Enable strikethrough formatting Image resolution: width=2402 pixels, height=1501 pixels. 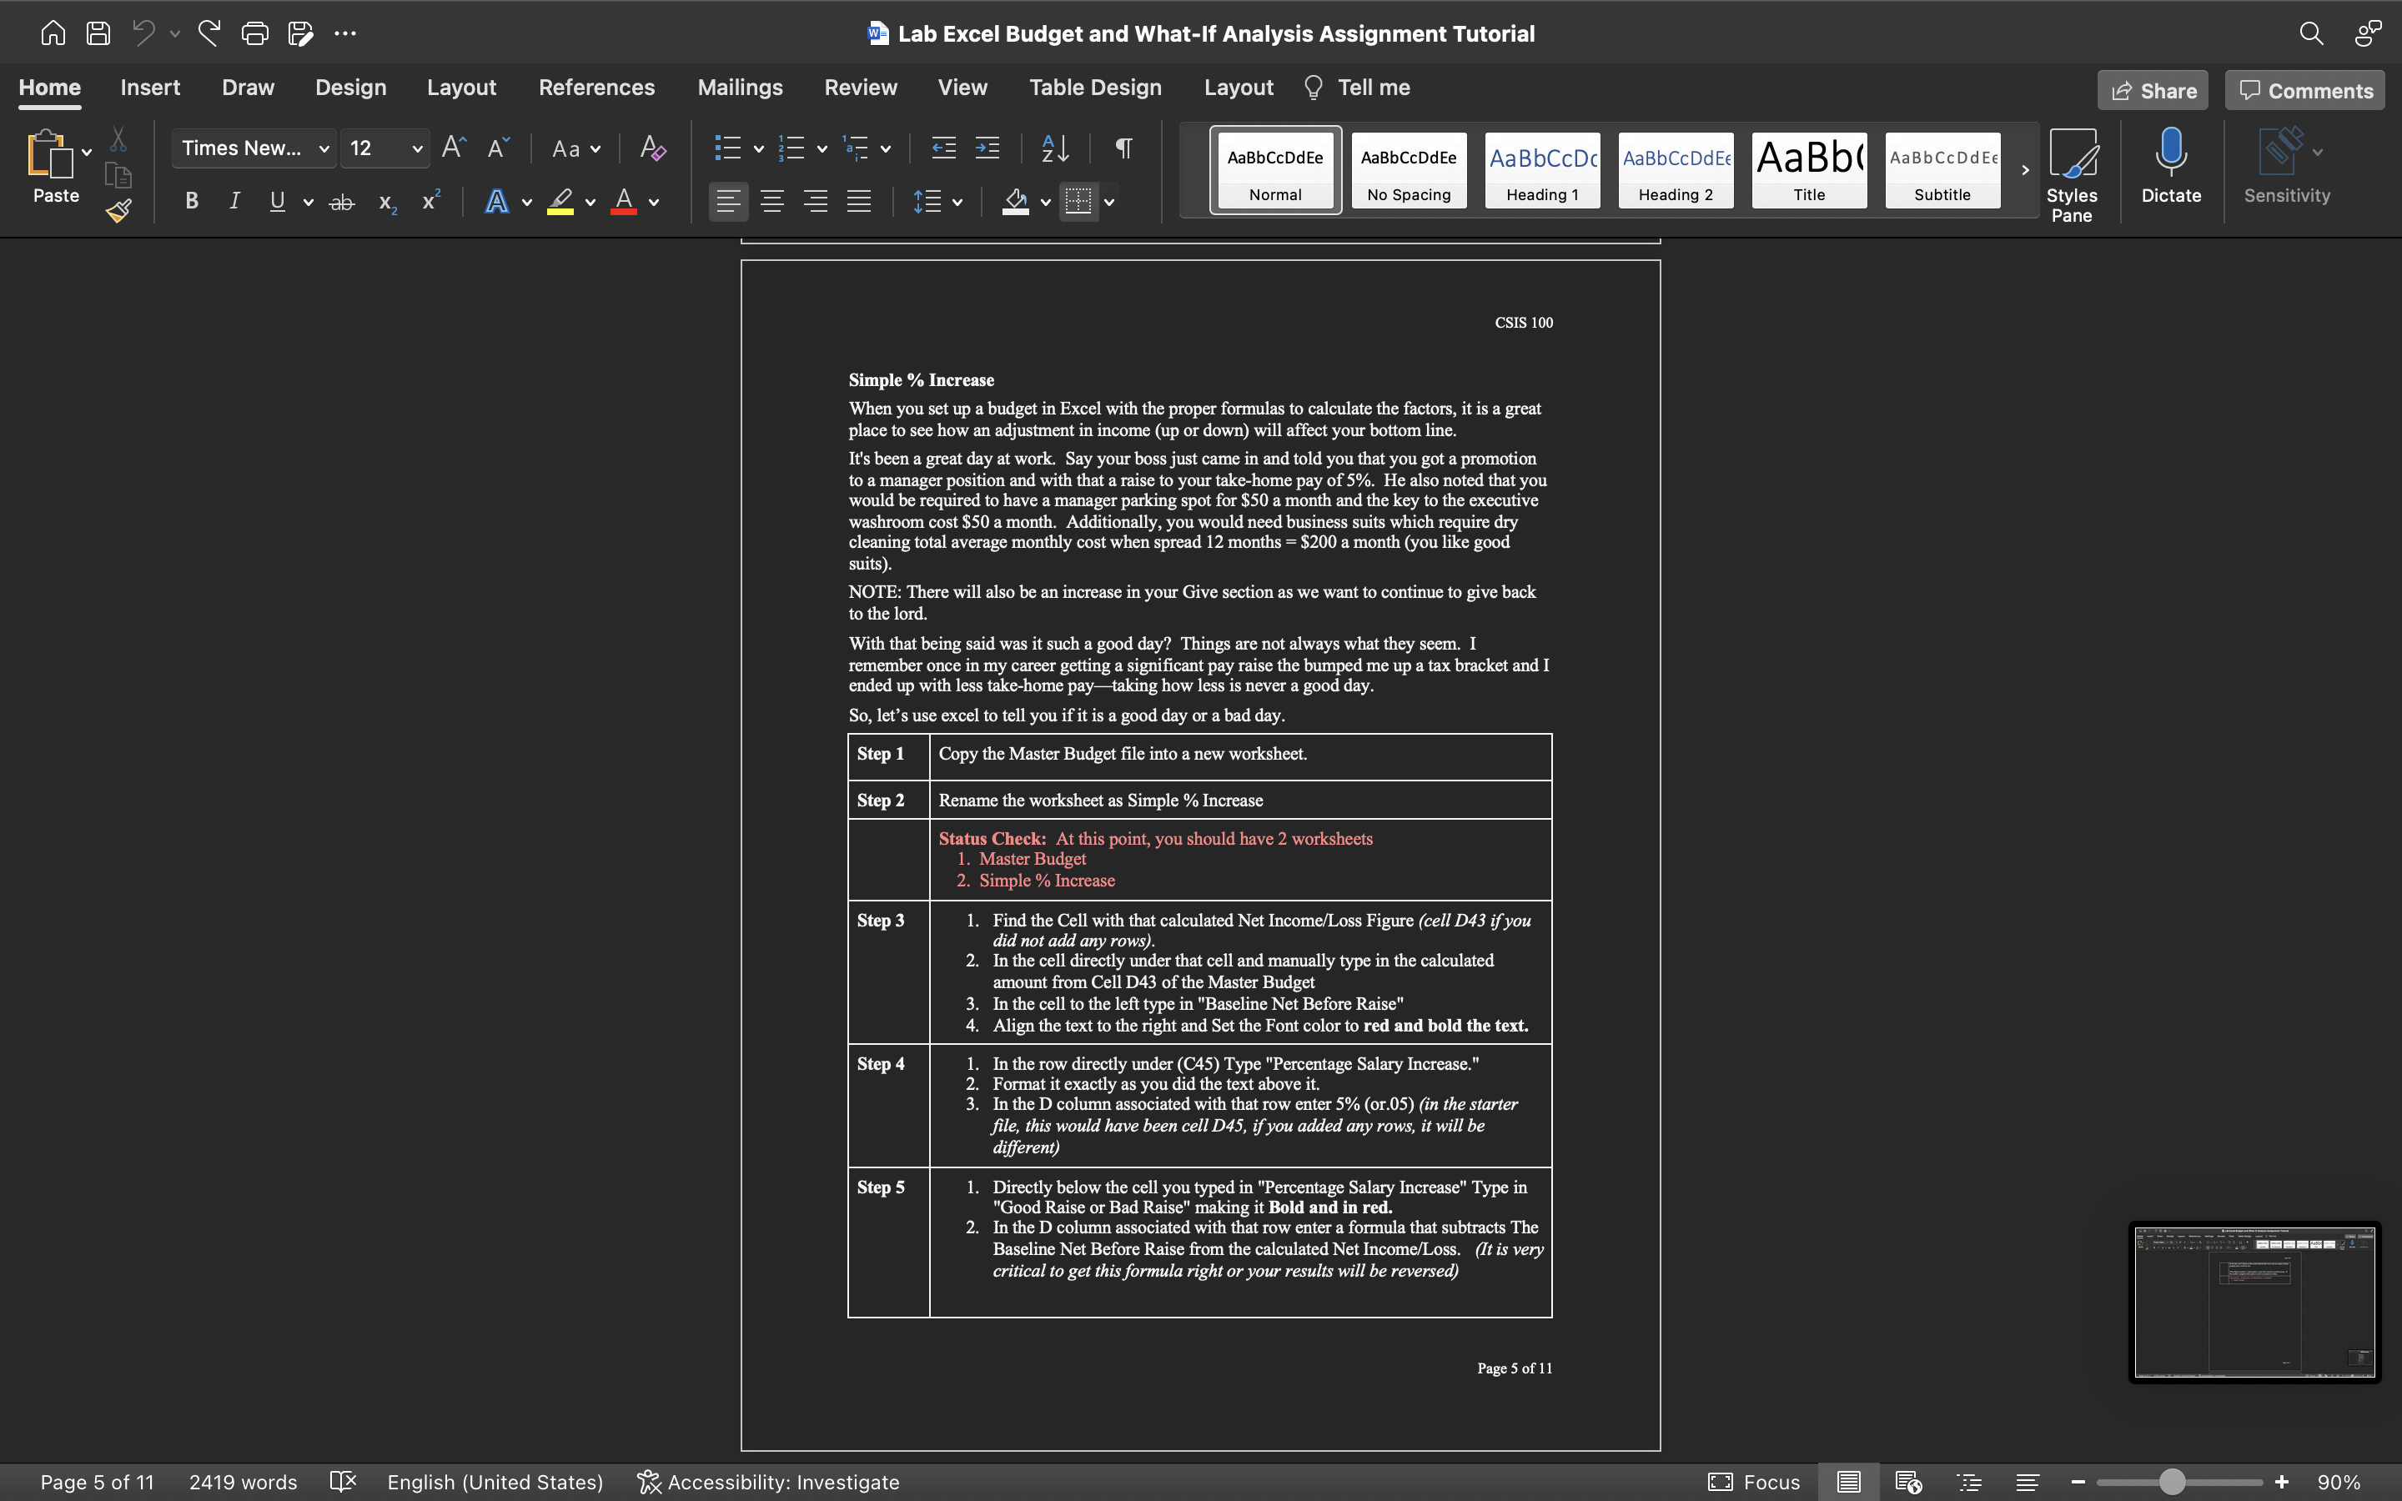click(341, 202)
